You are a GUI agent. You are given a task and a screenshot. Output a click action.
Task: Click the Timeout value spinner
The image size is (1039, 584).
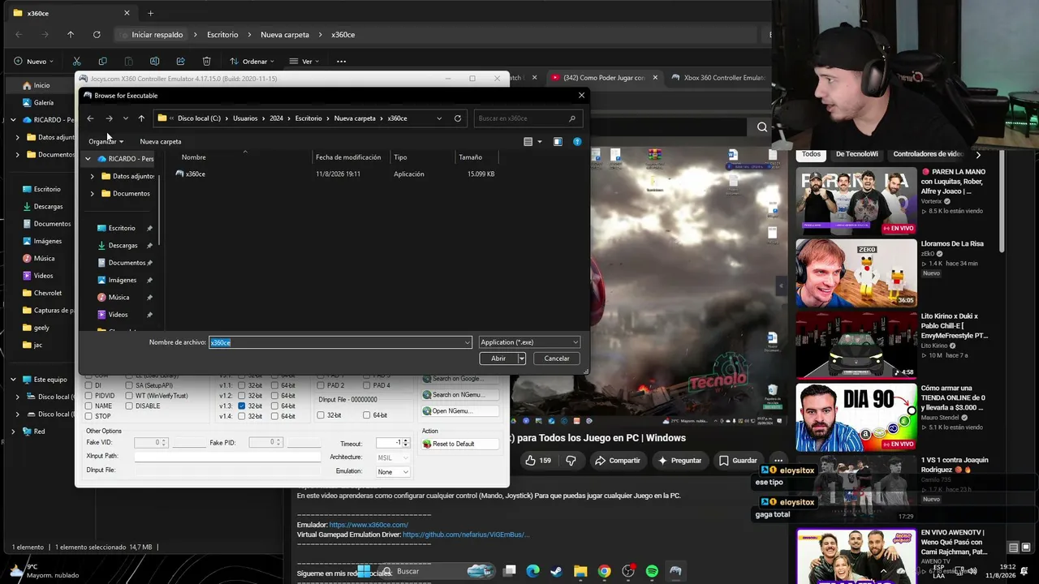coord(406,443)
